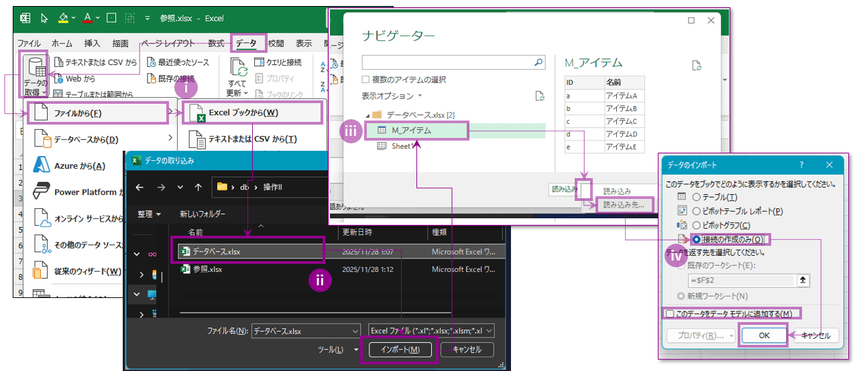Select 接続の作成のみ(O) radio button

click(x=696, y=239)
